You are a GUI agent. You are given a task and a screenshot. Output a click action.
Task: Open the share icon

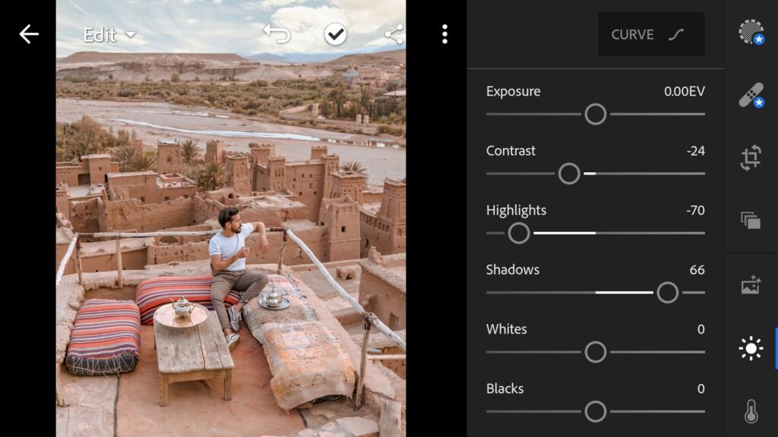(x=394, y=34)
